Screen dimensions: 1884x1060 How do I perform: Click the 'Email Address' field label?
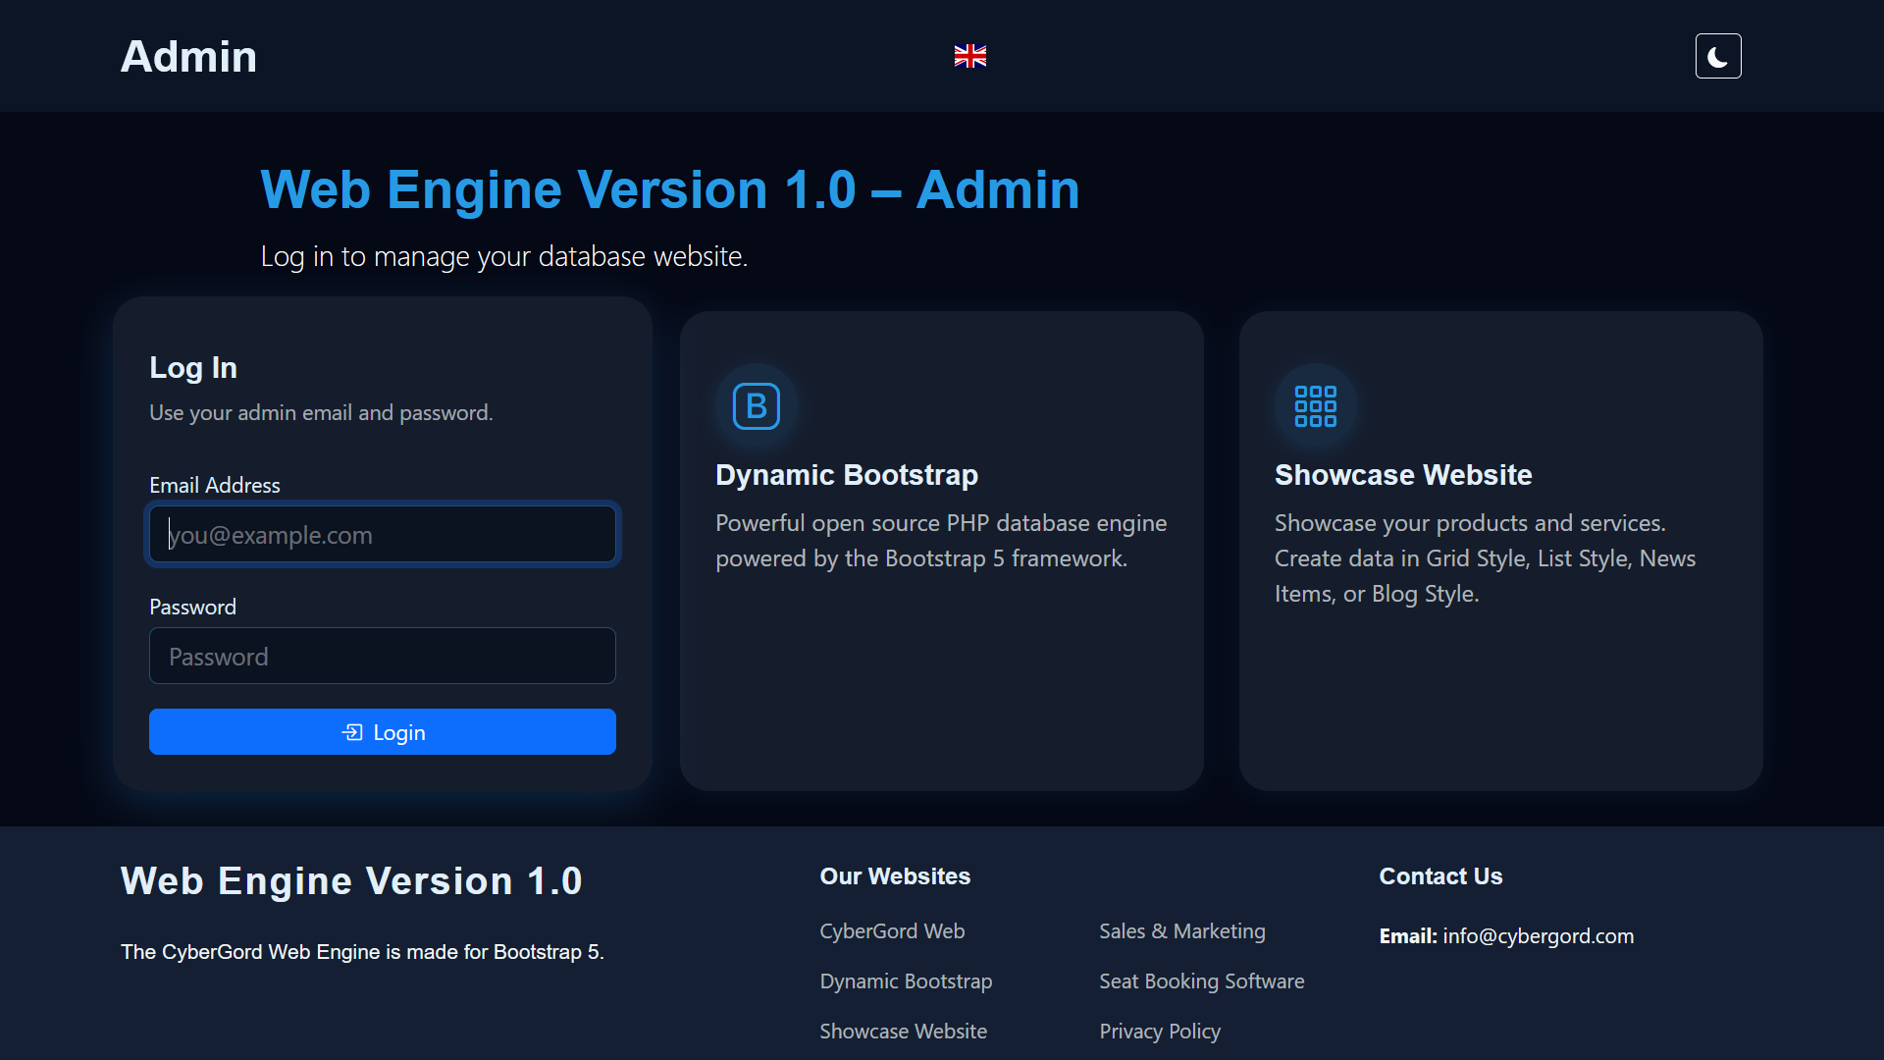[x=215, y=485]
